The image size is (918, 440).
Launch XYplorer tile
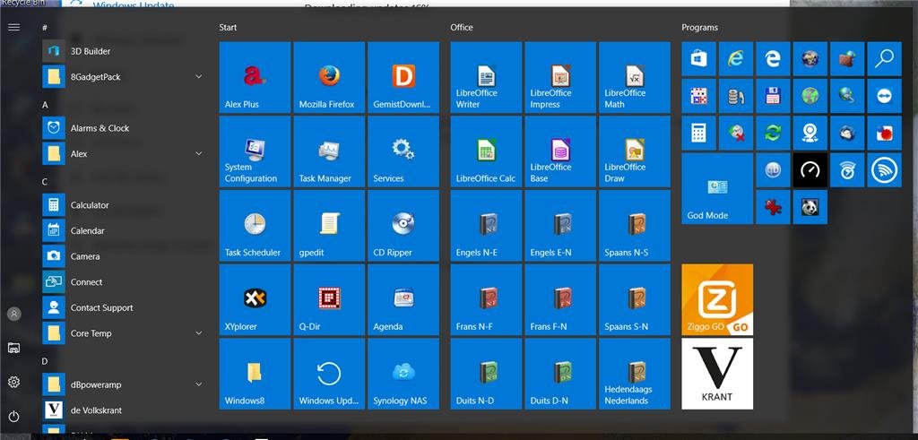coord(255,299)
